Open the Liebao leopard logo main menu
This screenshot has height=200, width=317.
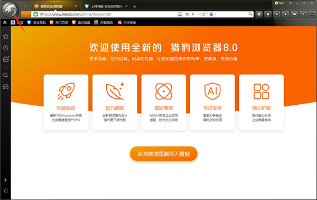[x=10, y=9]
